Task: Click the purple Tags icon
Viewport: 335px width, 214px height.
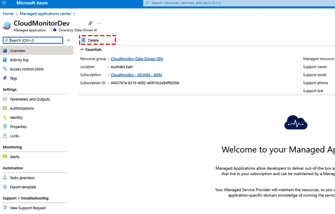Action: (5, 78)
